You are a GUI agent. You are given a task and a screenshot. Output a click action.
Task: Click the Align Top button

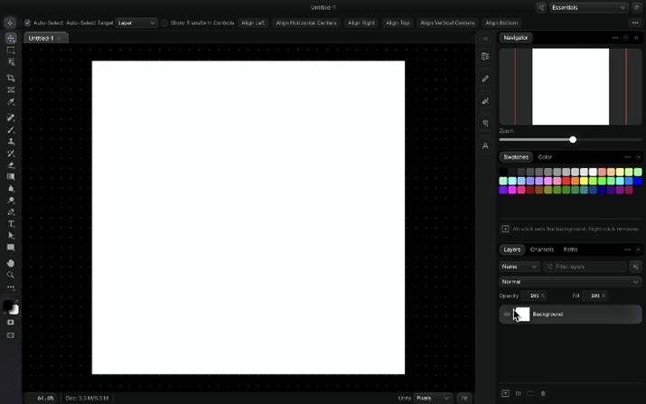click(398, 23)
